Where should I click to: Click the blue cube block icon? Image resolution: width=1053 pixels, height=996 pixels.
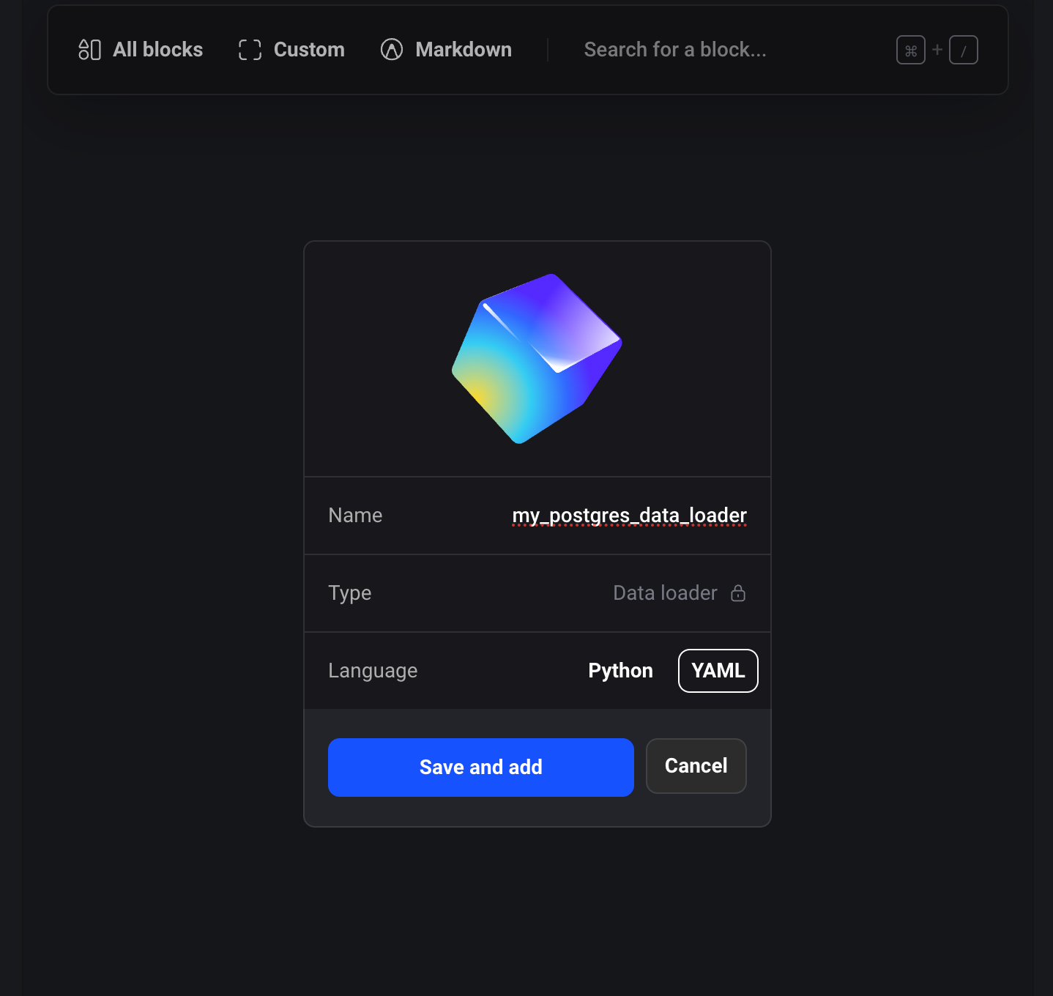pos(536,358)
